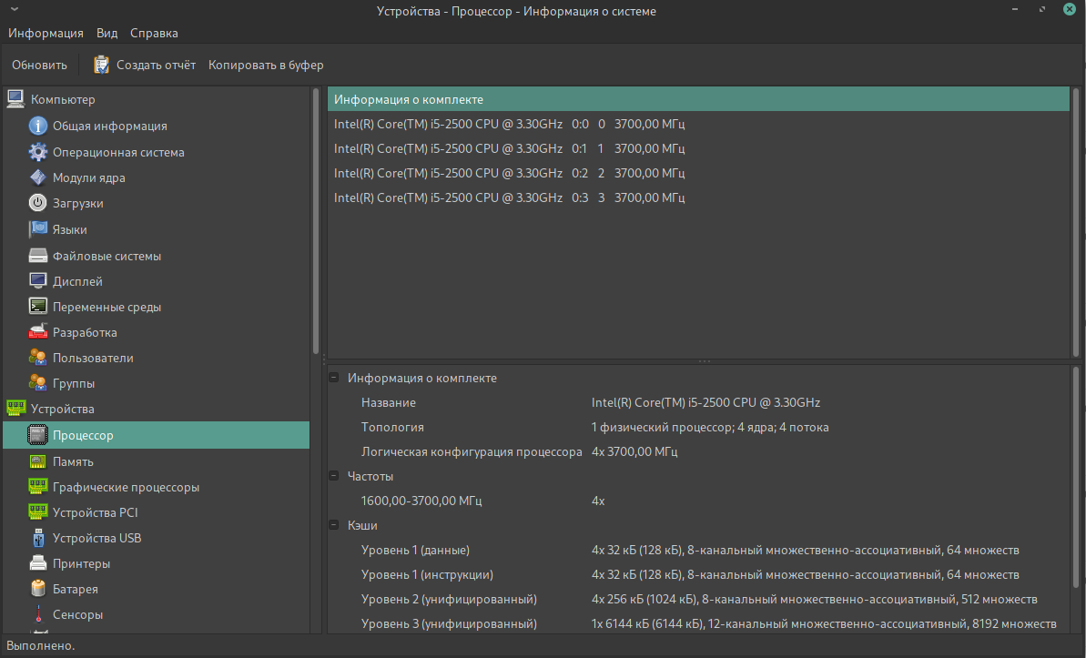
Task: Select the Users icon entry
Action: [38, 358]
